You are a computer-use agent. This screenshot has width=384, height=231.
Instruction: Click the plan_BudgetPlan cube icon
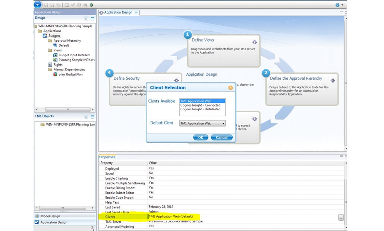pyautogui.click(x=55, y=75)
